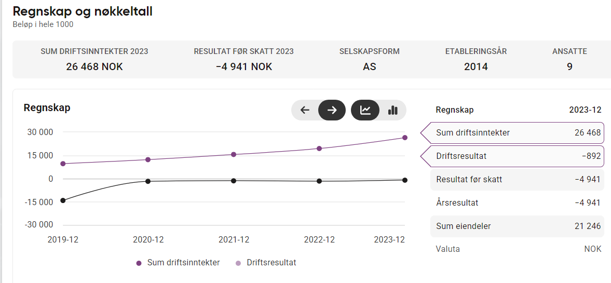Switch to line chart view
This screenshot has height=283, width=611.
click(x=365, y=110)
